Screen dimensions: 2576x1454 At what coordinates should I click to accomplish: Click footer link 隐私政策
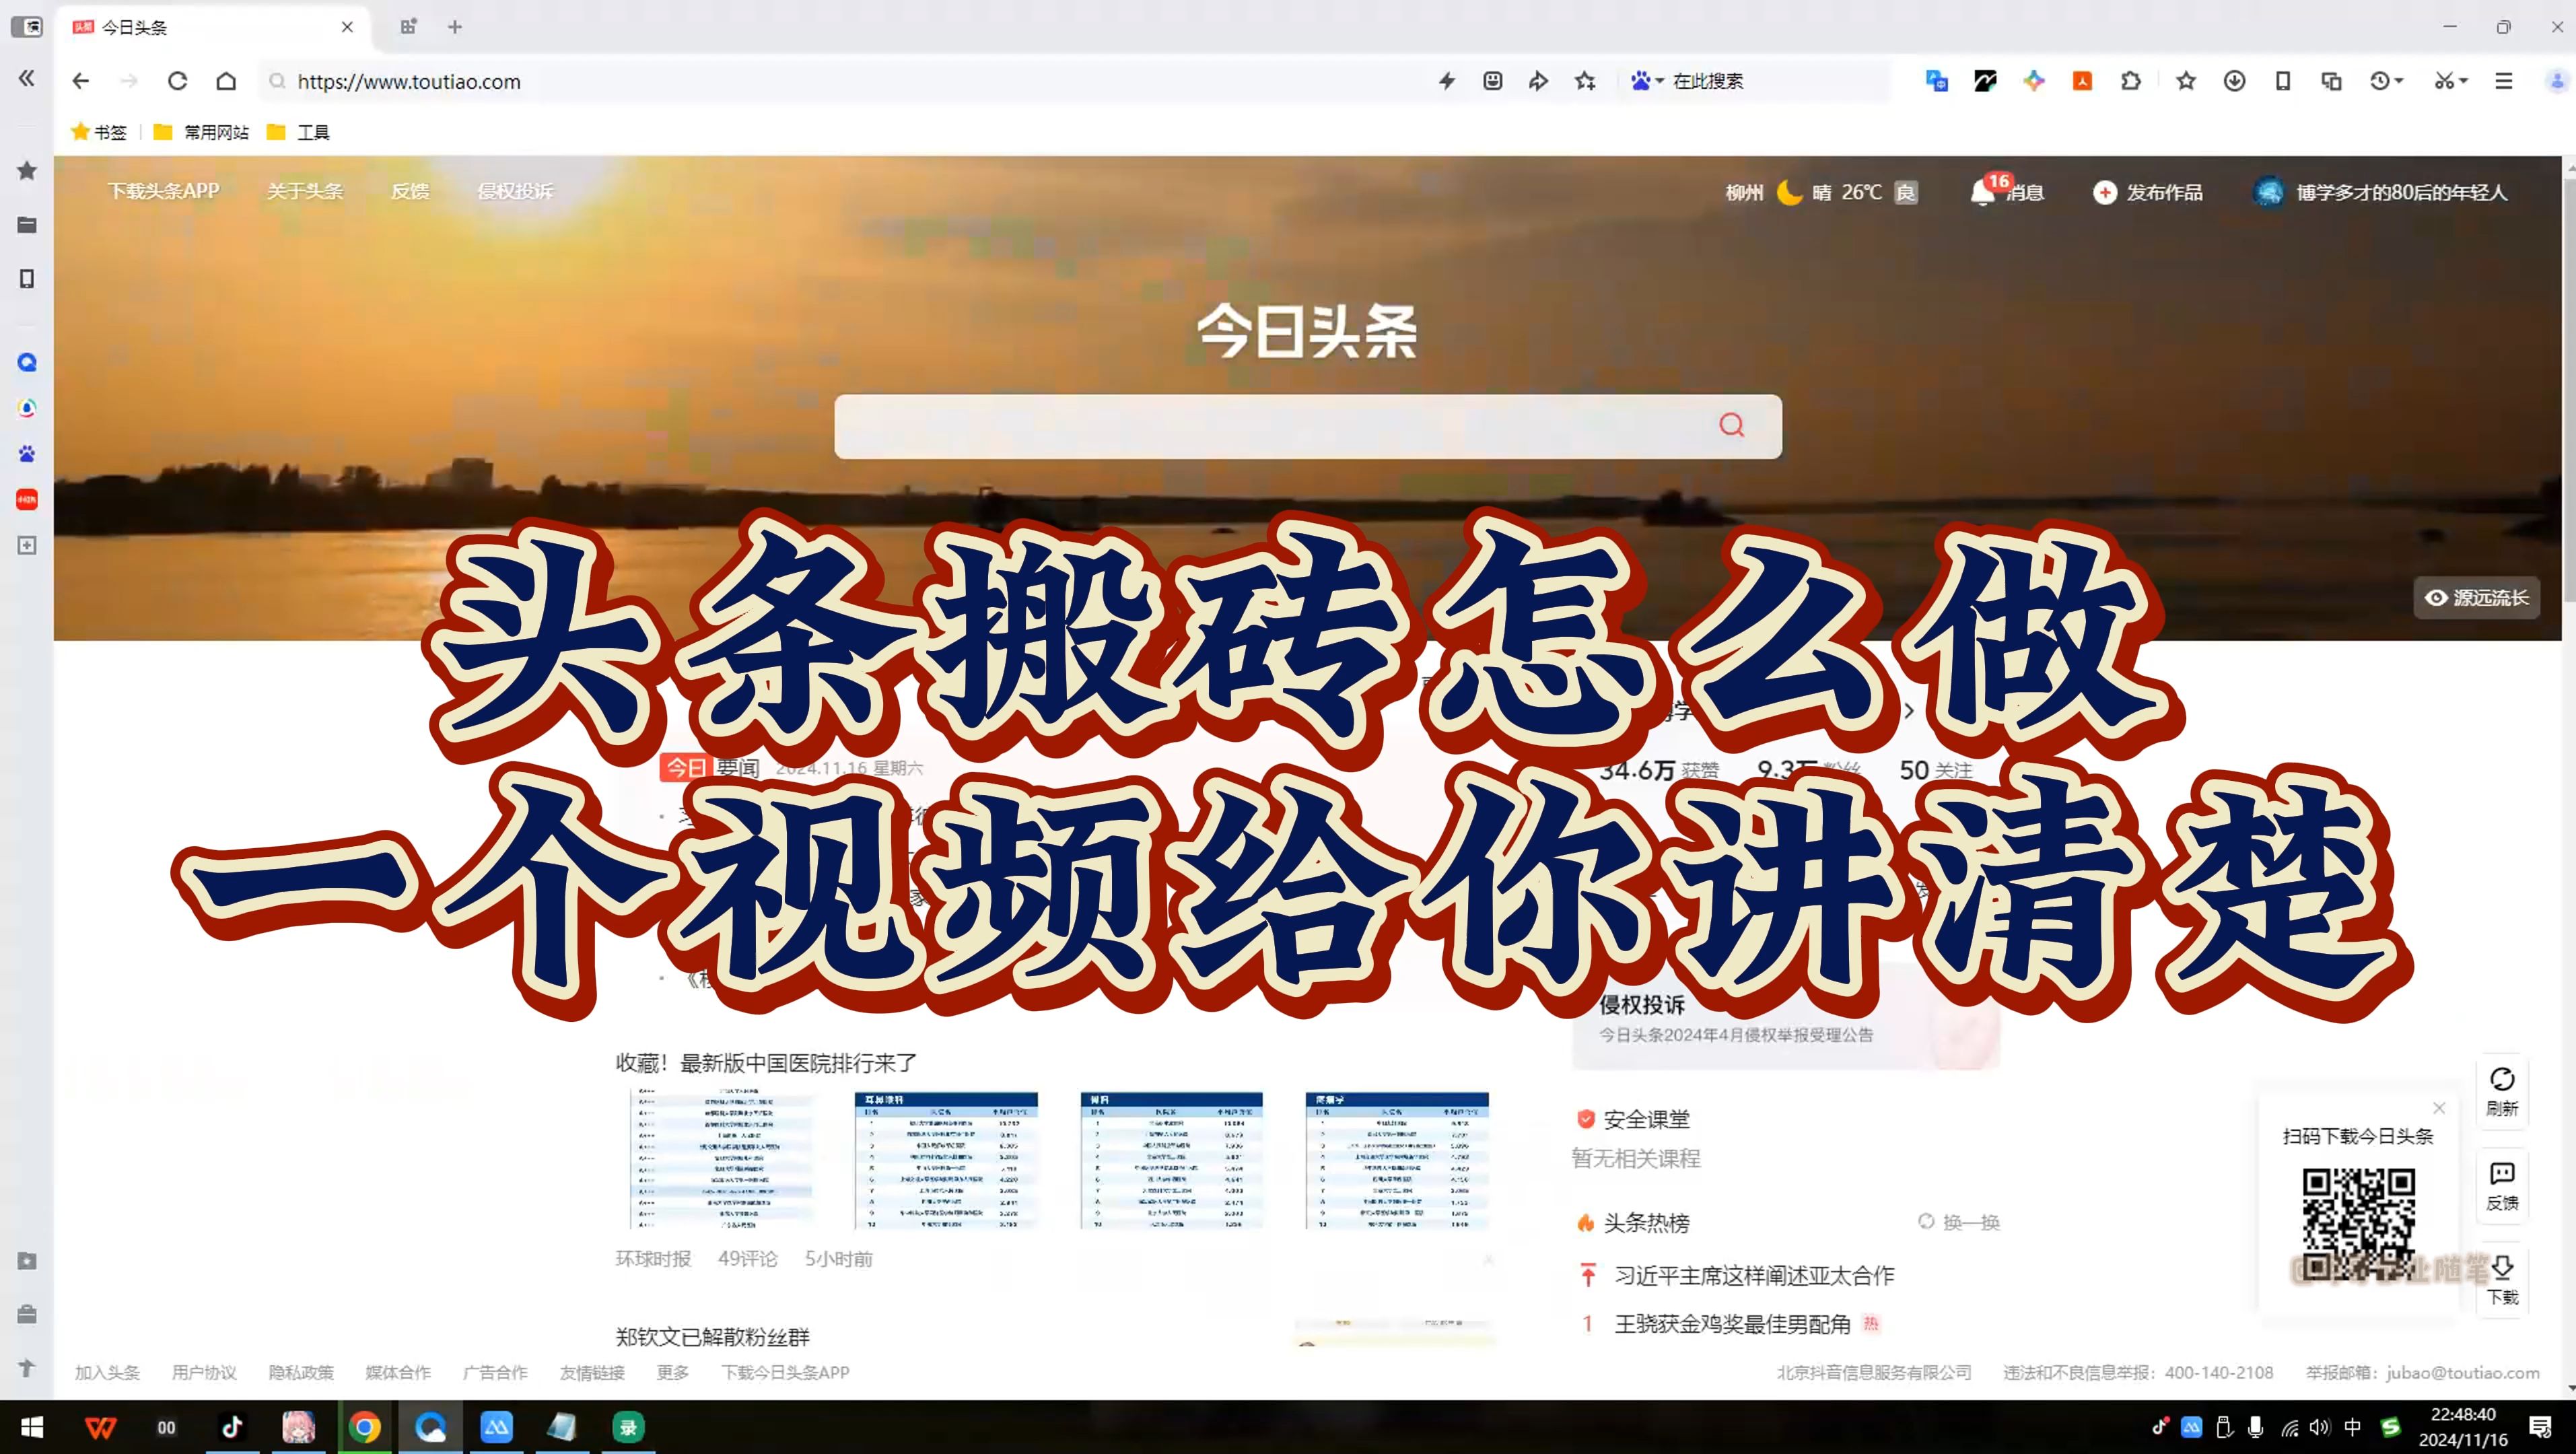pyautogui.click(x=301, y=1372)
